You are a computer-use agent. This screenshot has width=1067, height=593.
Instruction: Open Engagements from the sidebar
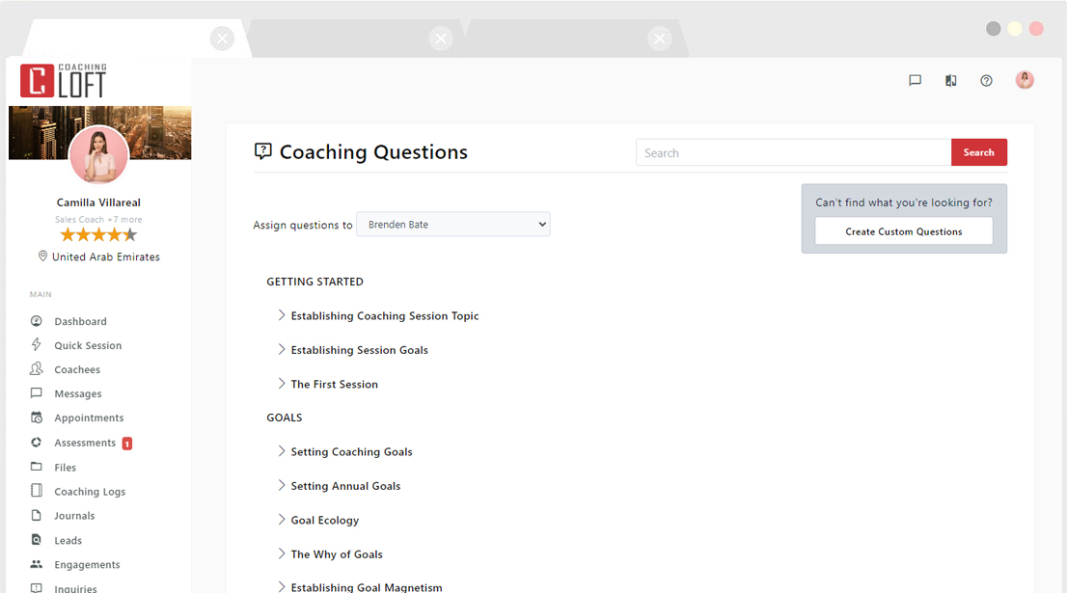coord(87,565)
